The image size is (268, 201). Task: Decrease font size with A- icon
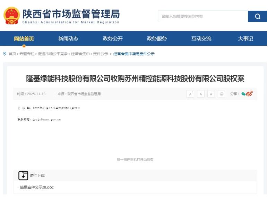pos(211,94)
